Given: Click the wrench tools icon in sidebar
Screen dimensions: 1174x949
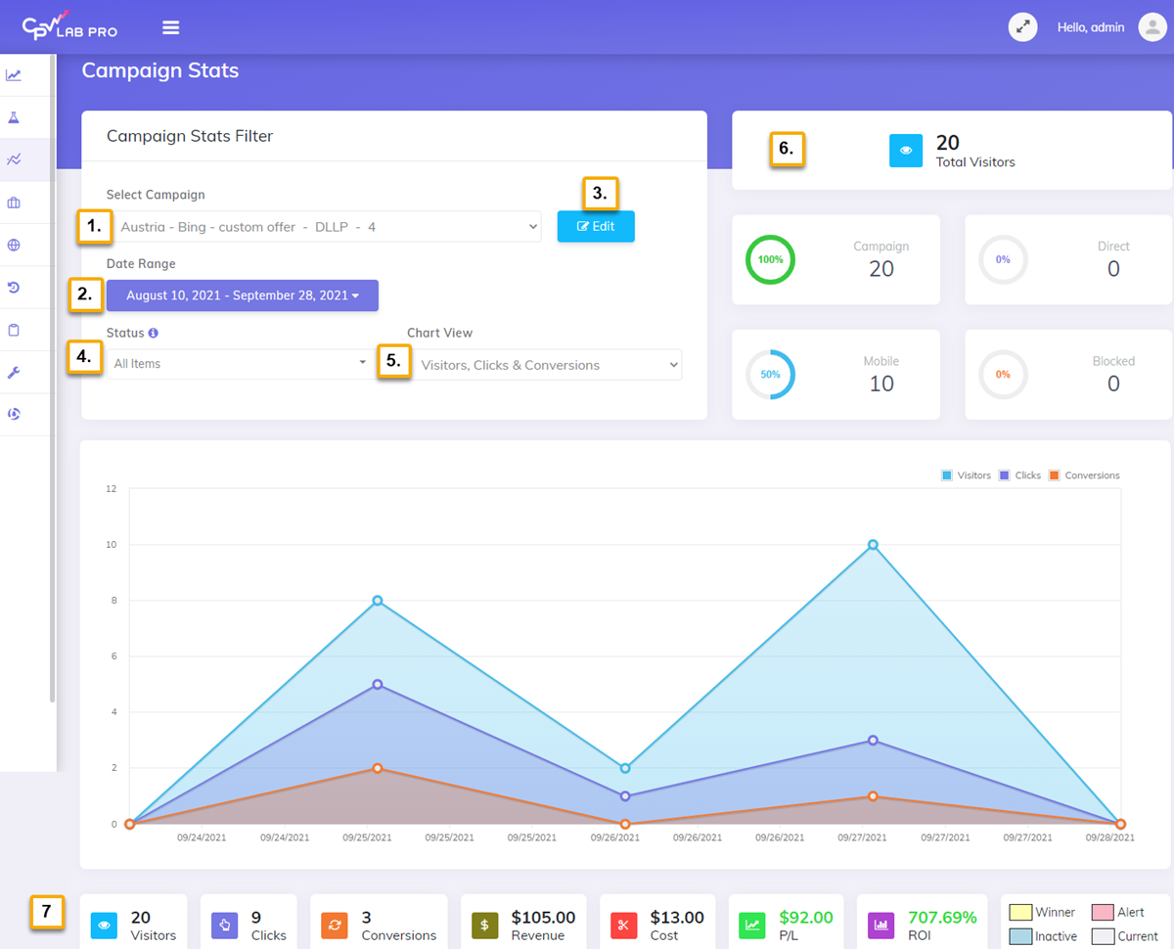Looking at the screenshot, I should coord(14,372).
